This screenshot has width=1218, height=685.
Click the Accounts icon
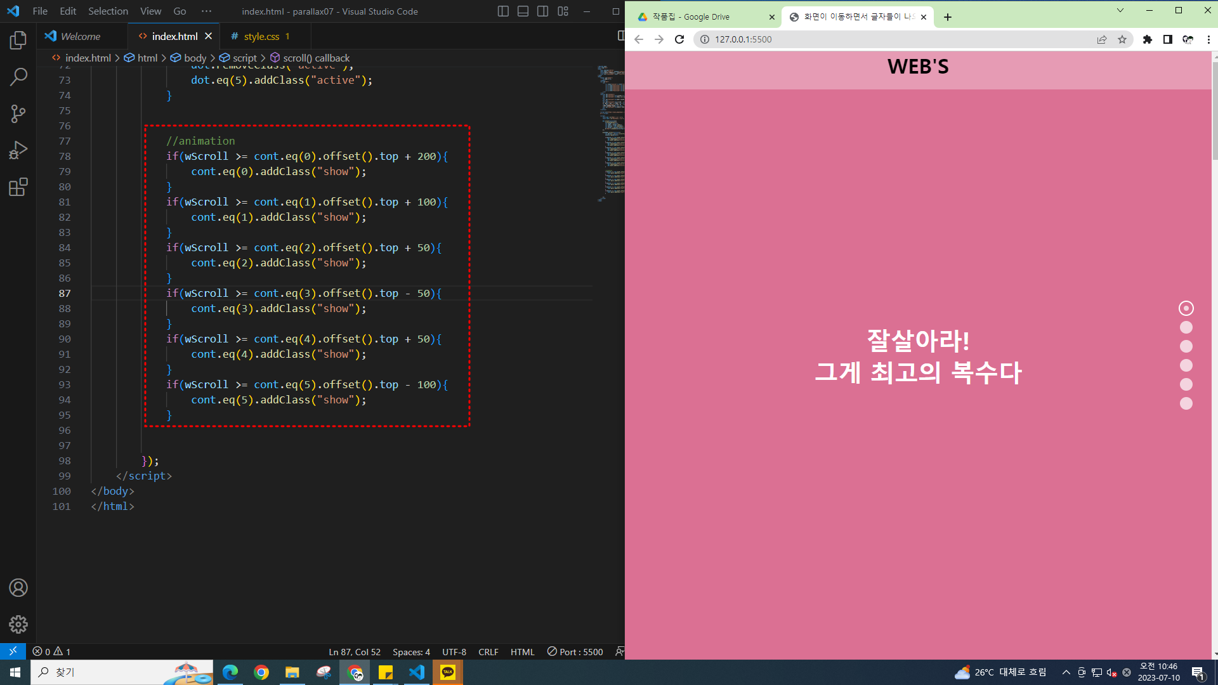(18, 588)
